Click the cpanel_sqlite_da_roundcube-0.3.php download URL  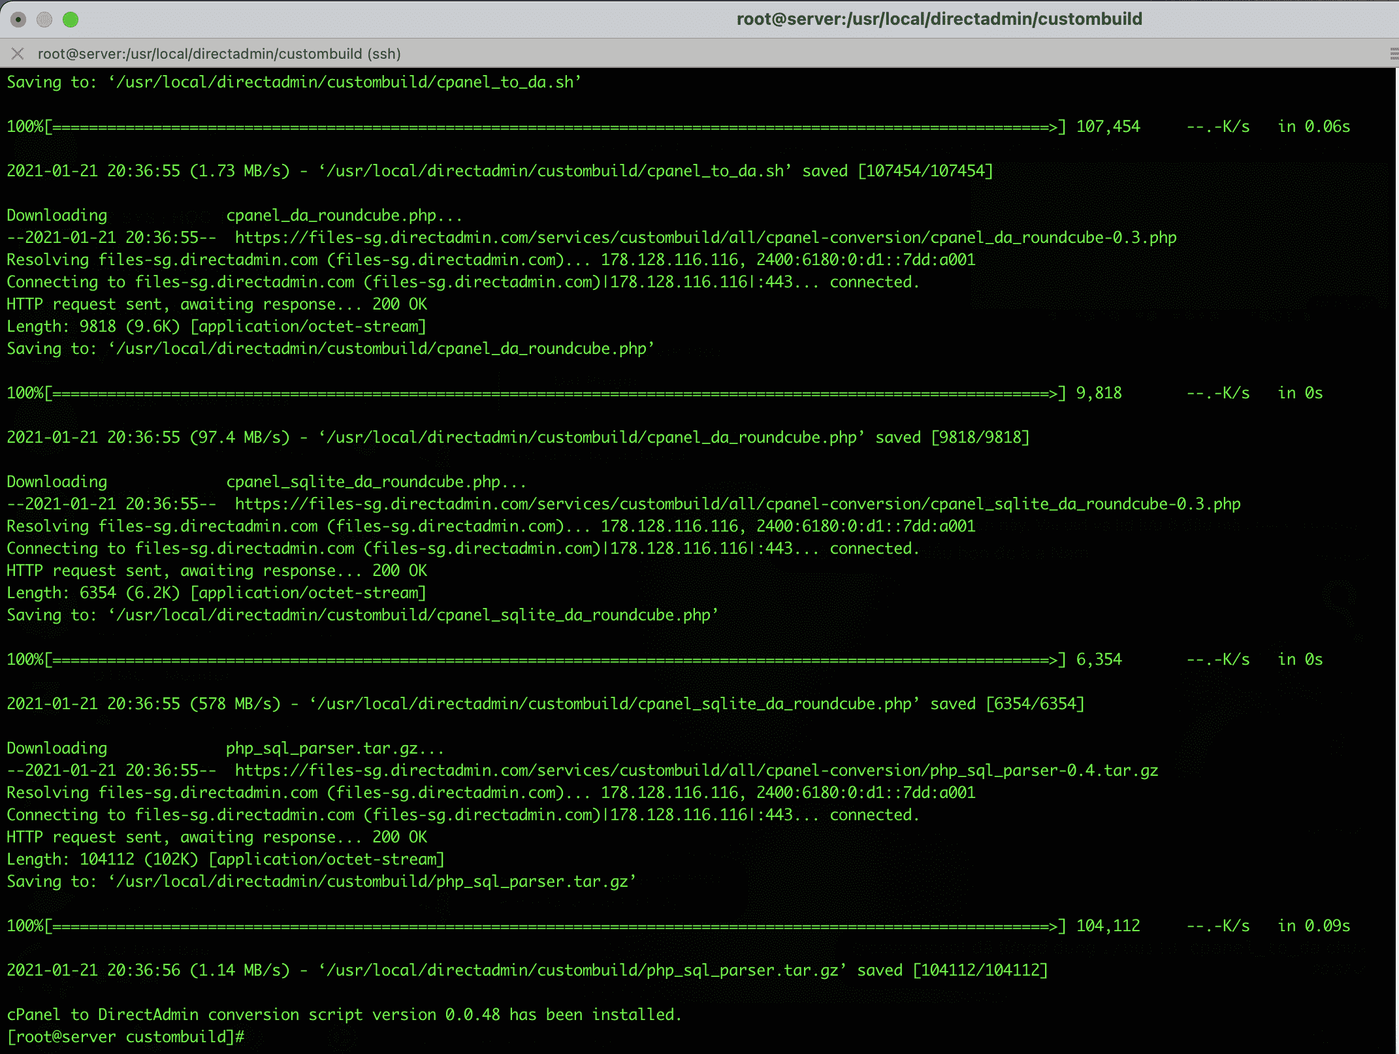pos(737,504)
